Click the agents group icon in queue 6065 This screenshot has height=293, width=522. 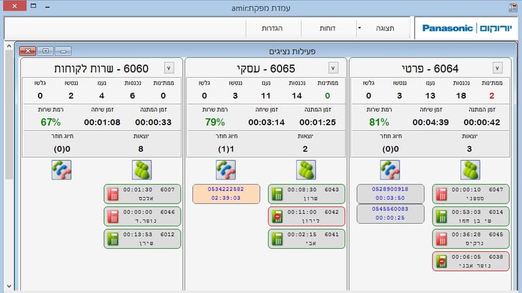click(x=306, y=170)
